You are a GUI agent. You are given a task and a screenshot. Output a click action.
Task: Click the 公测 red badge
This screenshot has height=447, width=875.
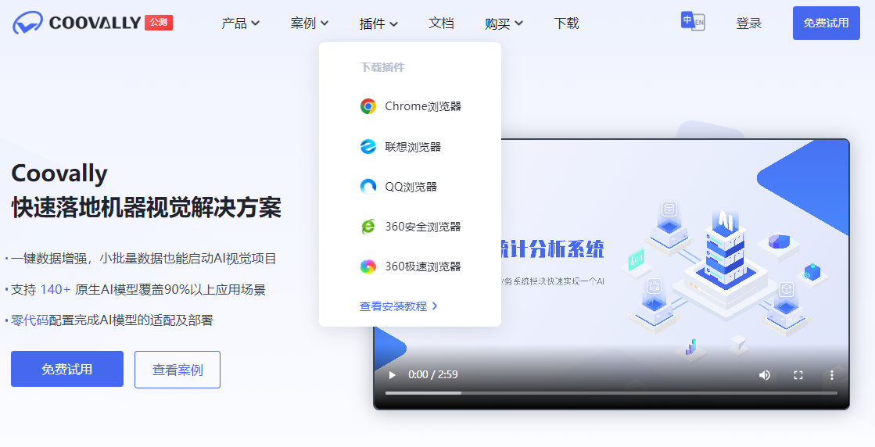click(x=159, y=23)
